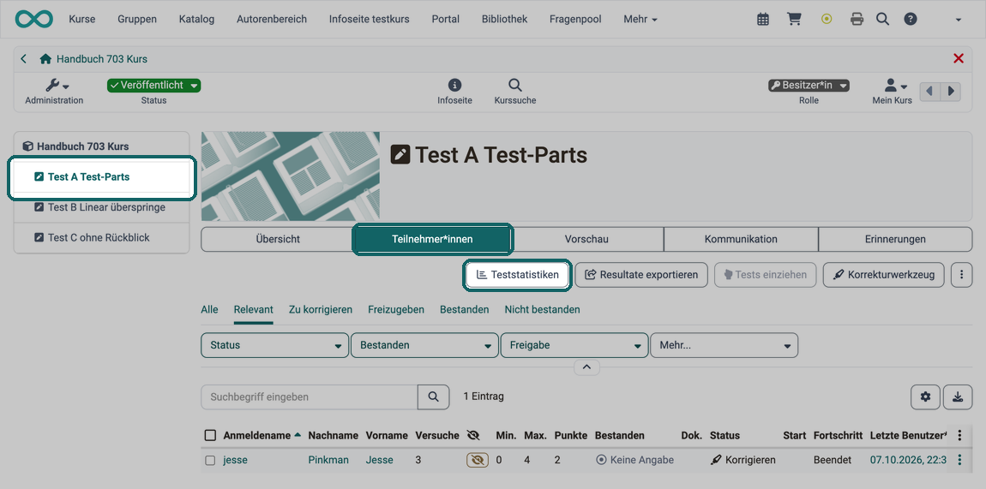Image resolution: width=986 pixels, height=489 pixels.
Task: Select all rows checkbox in header
Action: point(211,435)
